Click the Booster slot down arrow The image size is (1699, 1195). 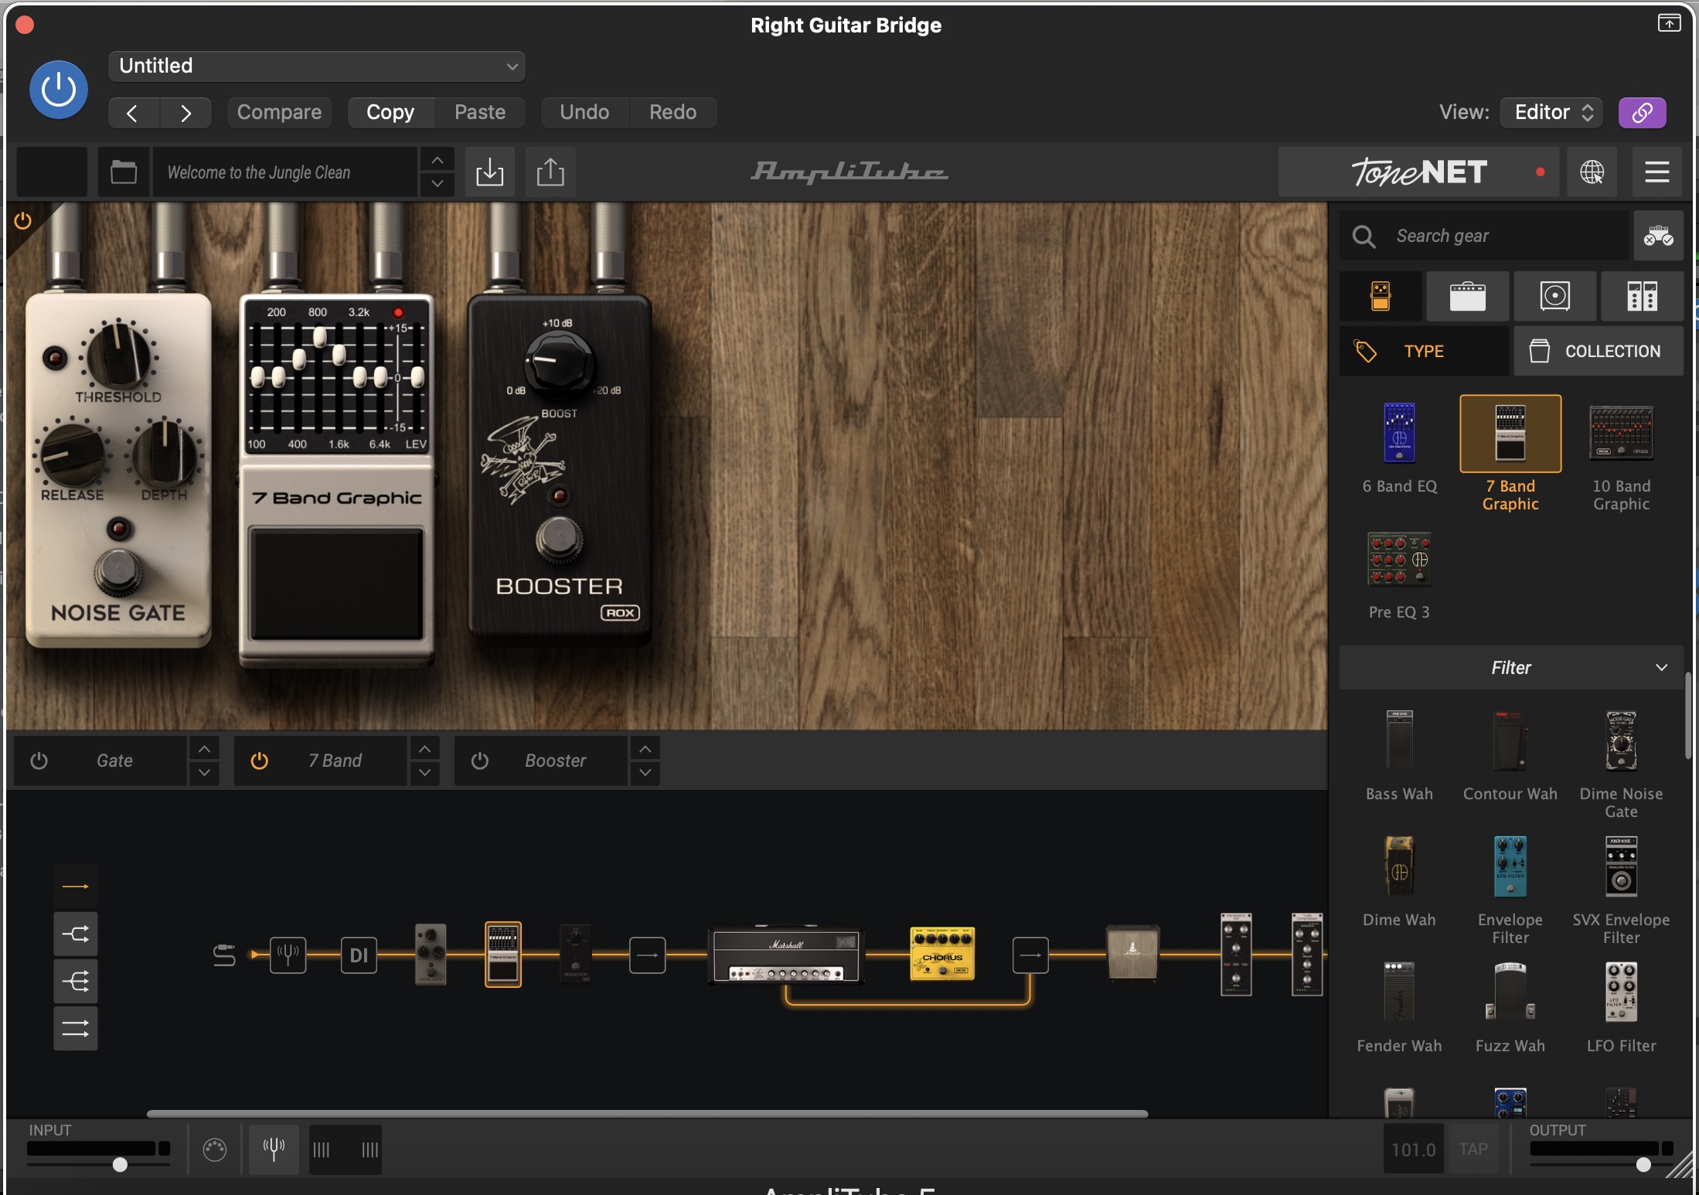645,772
